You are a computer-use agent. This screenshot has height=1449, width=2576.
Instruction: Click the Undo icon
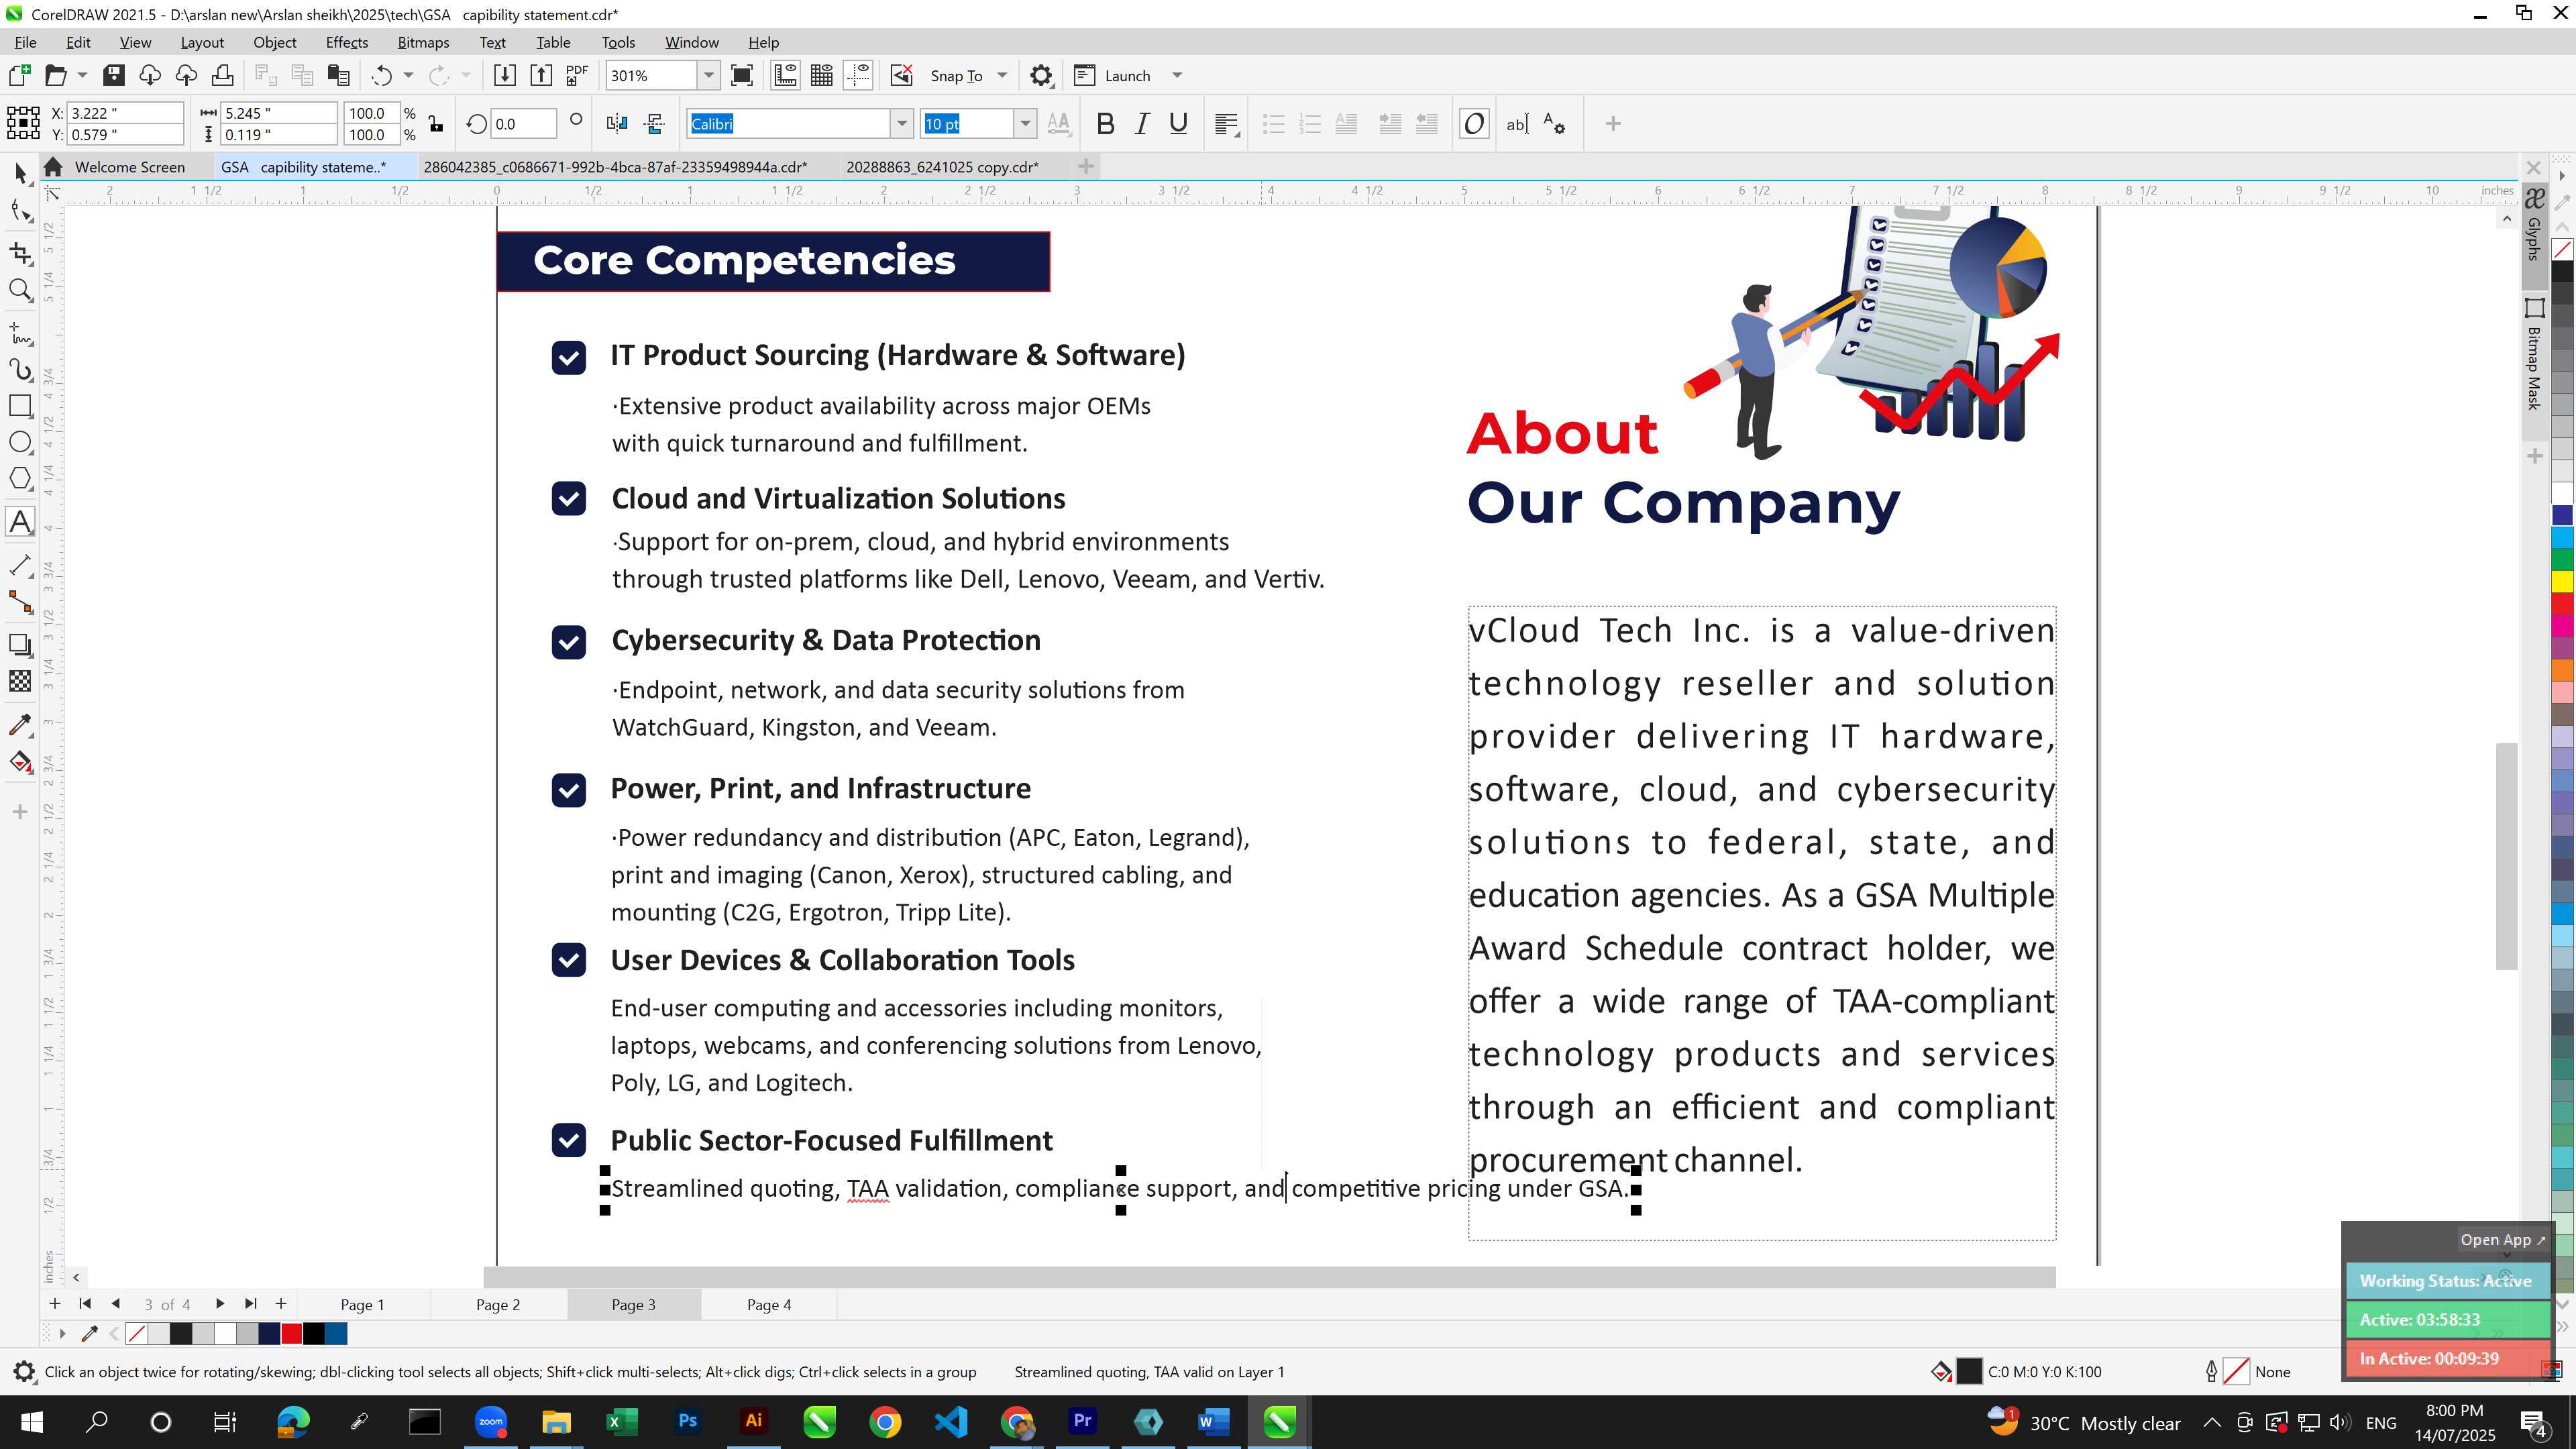pos(381,76)
